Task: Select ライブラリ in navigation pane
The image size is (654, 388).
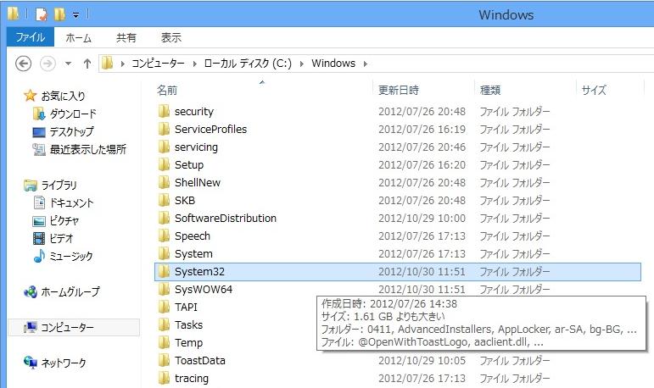Action: point(59,185)
